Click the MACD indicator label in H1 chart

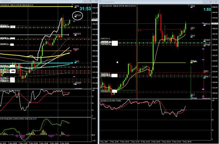point(18,119)
